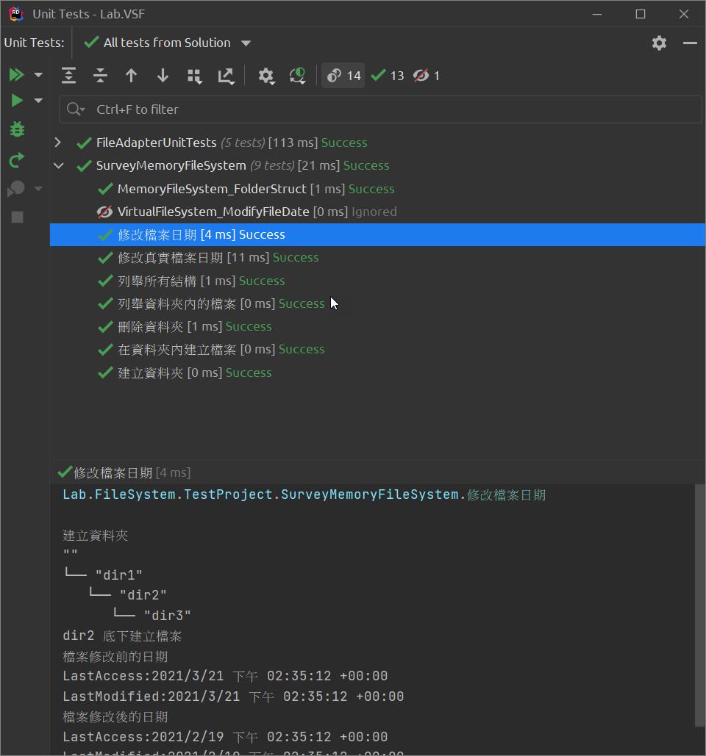The height and width of the screenshot is (756, 706).
Task: Toggle the ignored tests filter showing 1
Action: point(427,76)
